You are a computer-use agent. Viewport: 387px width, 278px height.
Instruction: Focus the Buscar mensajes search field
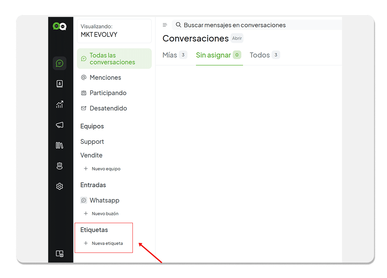(x=251, y=25)
